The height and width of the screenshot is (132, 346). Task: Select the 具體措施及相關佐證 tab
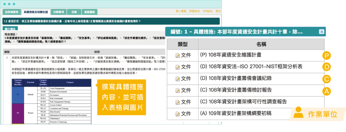tap(36, 12)
